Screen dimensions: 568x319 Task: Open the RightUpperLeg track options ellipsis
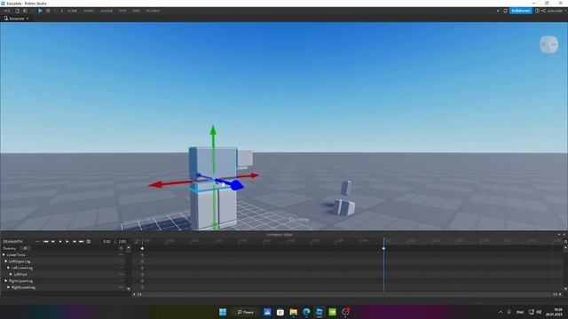click(121, 281)
